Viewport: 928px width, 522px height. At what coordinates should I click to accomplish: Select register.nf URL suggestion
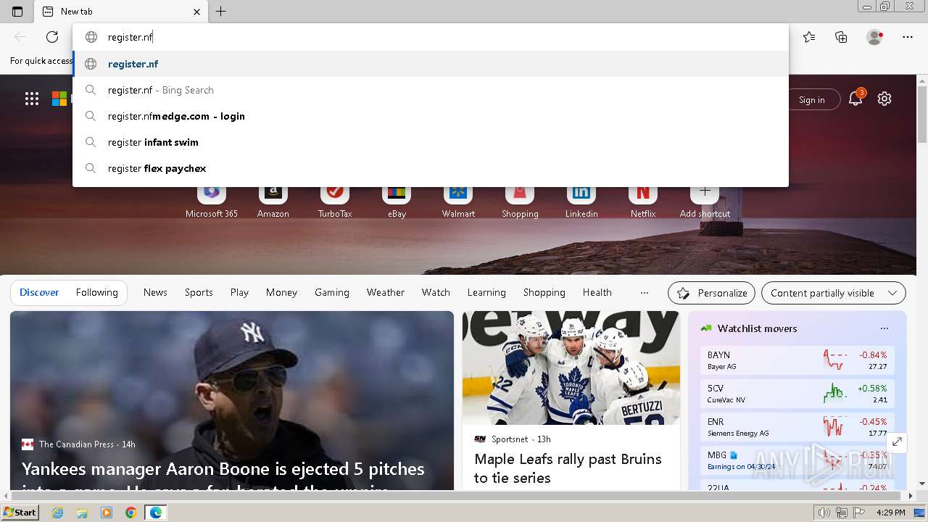tap(431, 64)
